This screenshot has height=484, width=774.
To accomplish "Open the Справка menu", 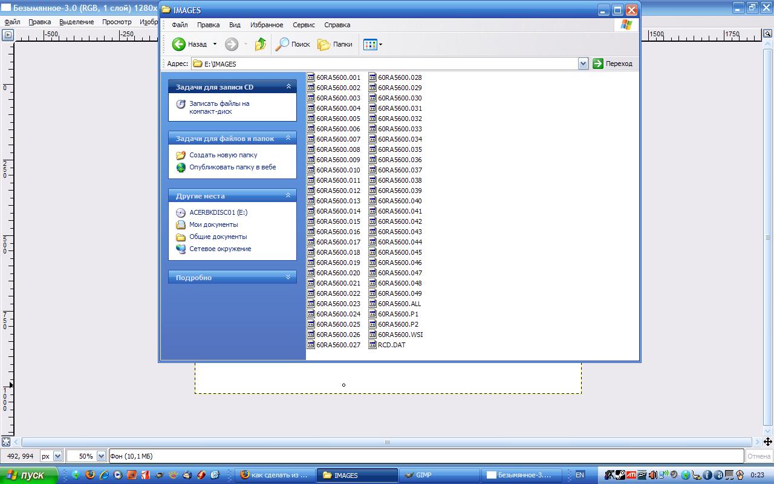I will [337, 25].
